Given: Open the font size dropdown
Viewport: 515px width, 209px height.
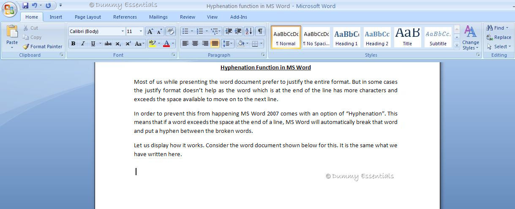Looking at the screenshot, I should point(141,31).
